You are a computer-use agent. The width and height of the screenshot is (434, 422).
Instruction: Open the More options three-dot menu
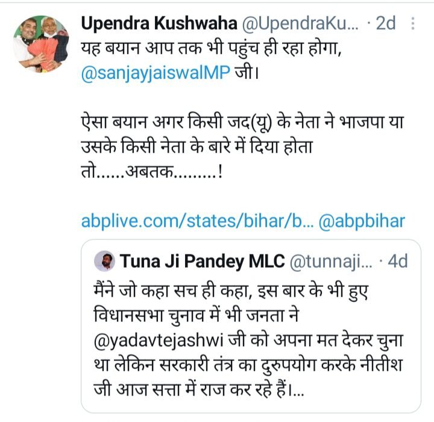pyautogui.click(x=413, y=24)
